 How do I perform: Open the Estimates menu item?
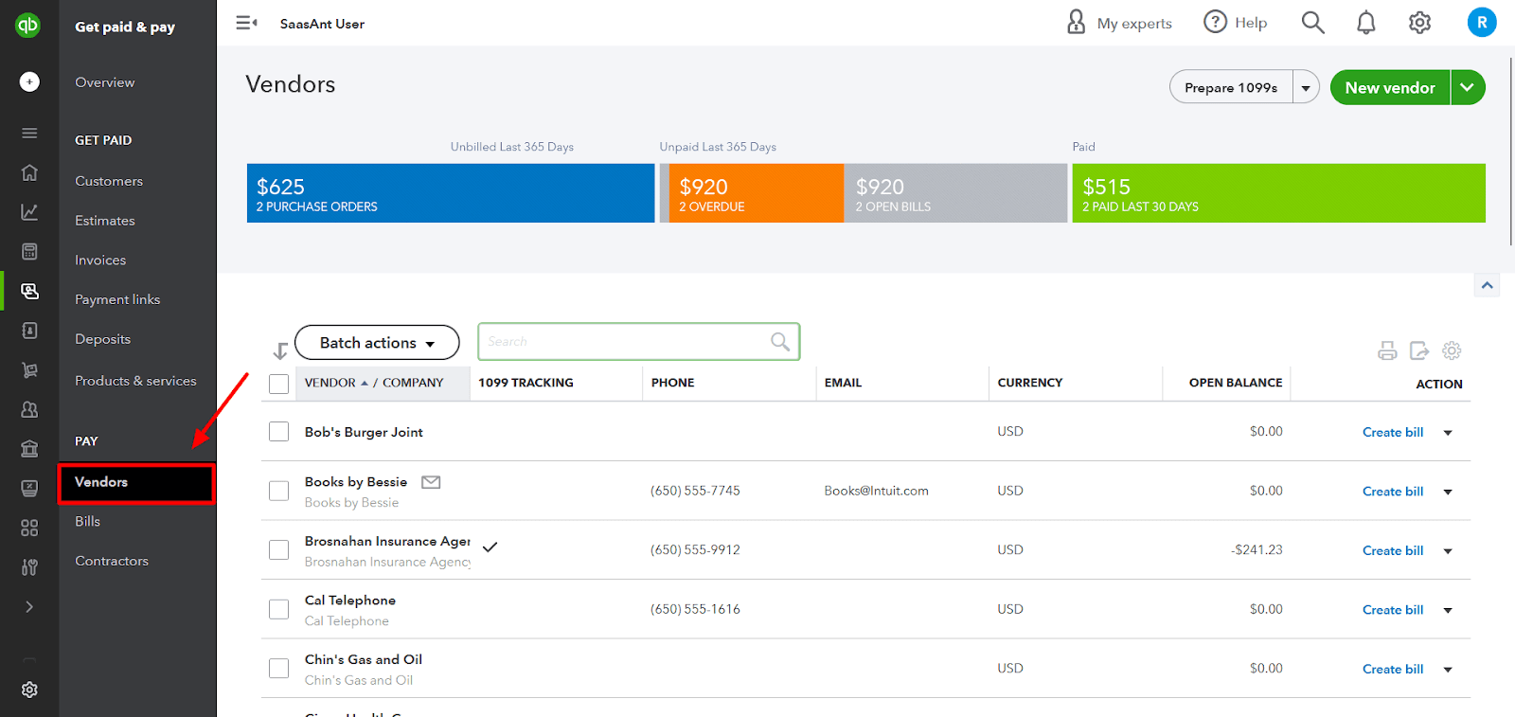105,221
